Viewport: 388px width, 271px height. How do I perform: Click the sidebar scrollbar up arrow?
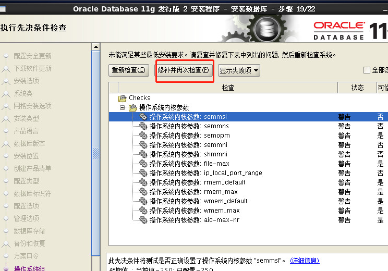tap(96, 47)
